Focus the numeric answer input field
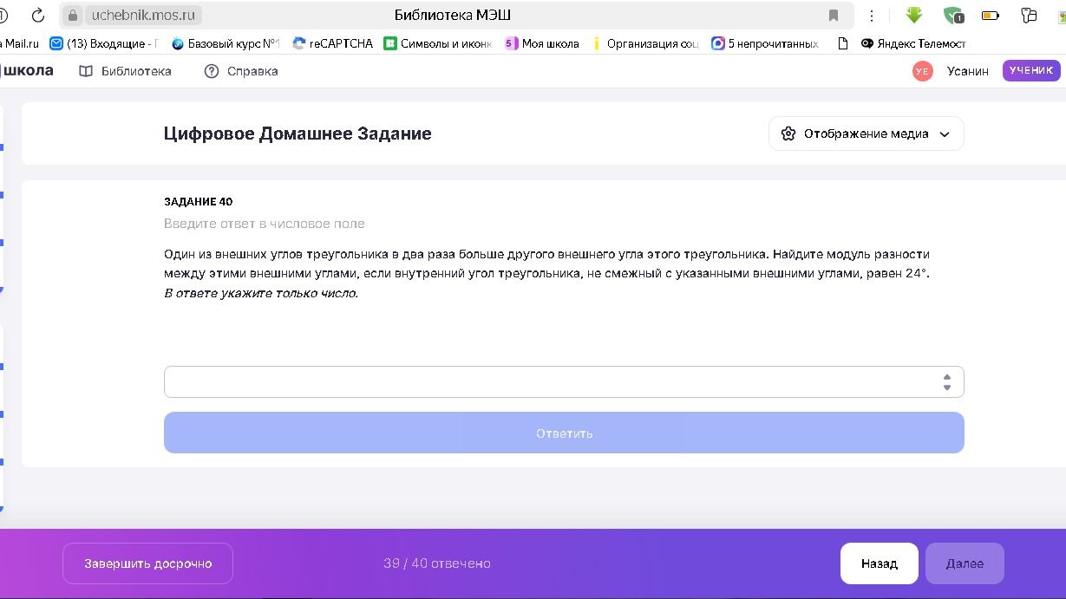 (x=564, y=382)
